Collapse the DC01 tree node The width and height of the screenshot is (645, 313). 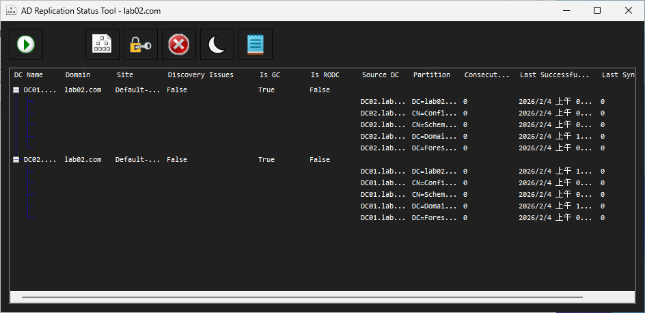click(16, 90)
